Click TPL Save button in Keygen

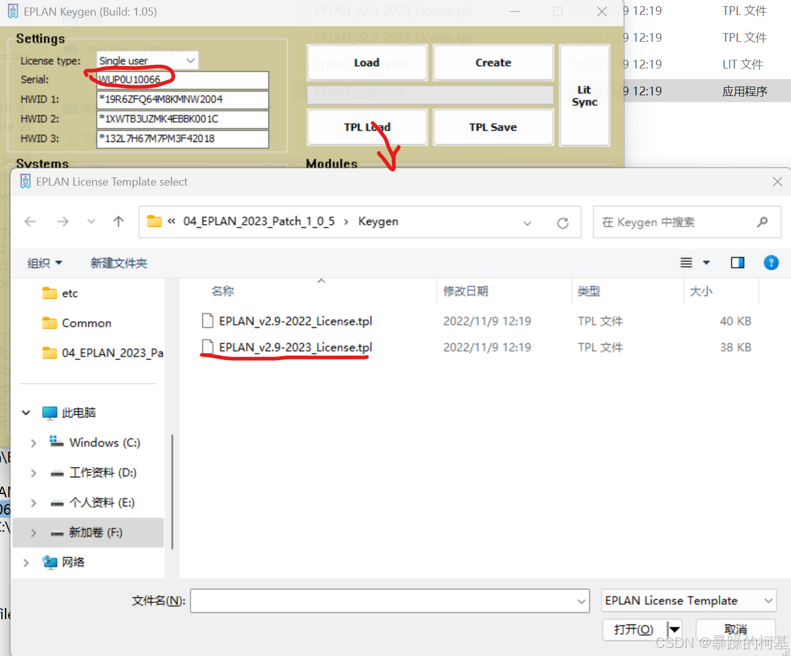[x=493, y=127]
